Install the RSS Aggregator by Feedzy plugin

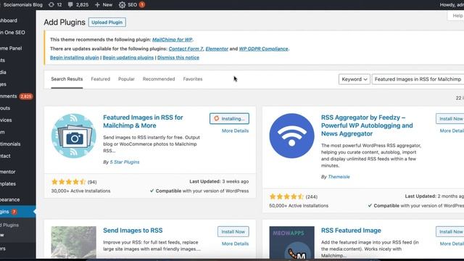[450, 119]
